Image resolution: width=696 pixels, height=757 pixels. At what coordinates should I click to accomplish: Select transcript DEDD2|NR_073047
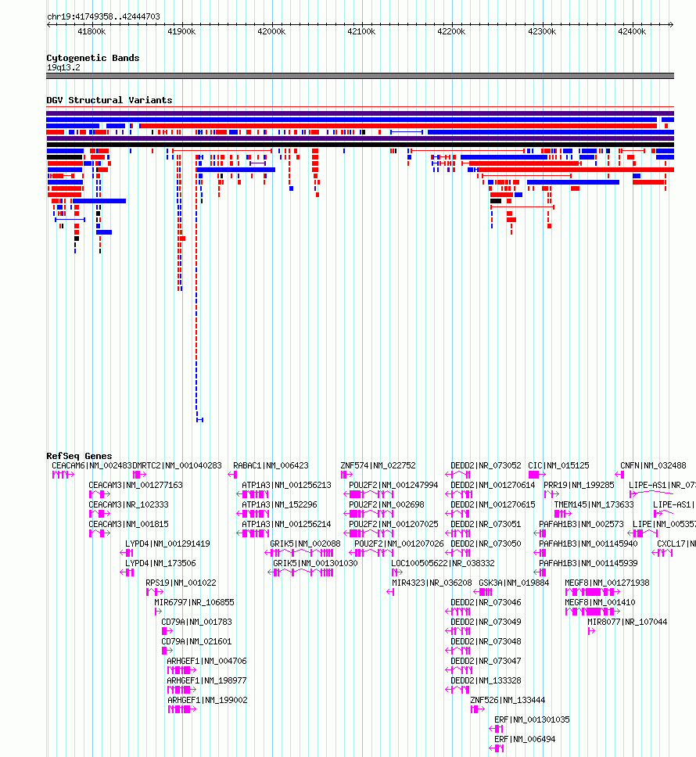[x=486, y=661]
